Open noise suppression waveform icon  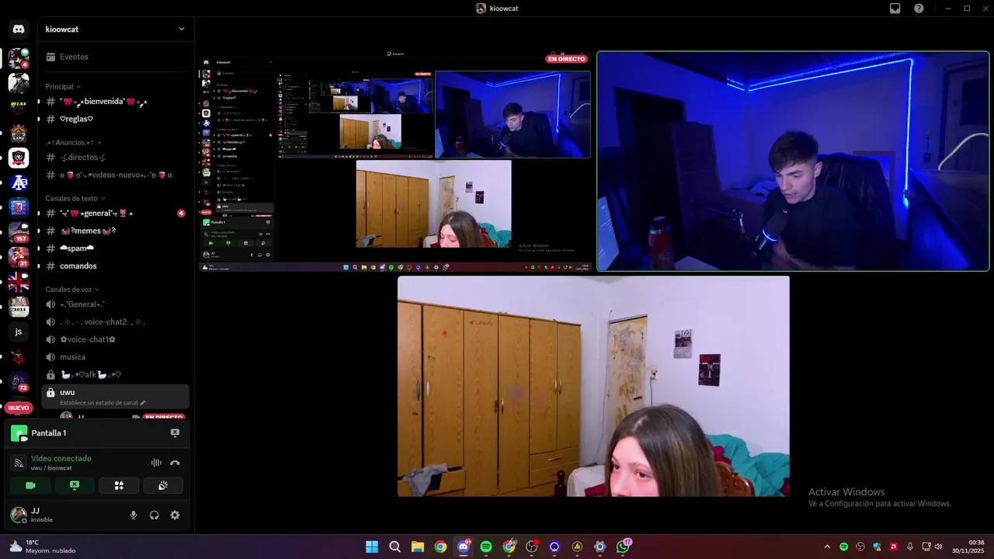pyautogui.click(x=156, y=463)
